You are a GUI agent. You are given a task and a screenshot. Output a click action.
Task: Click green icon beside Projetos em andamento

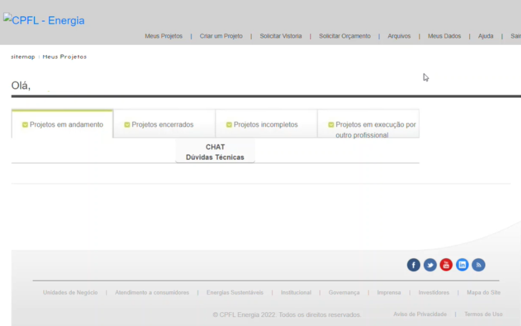(25, 125)
